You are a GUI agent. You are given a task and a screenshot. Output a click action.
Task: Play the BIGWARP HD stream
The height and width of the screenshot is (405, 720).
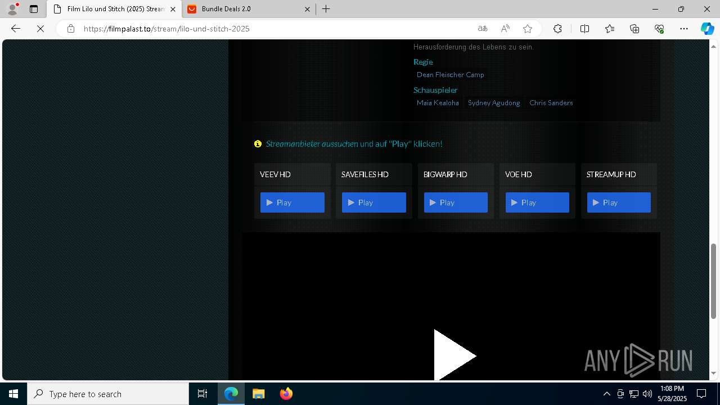pos(456,202)
